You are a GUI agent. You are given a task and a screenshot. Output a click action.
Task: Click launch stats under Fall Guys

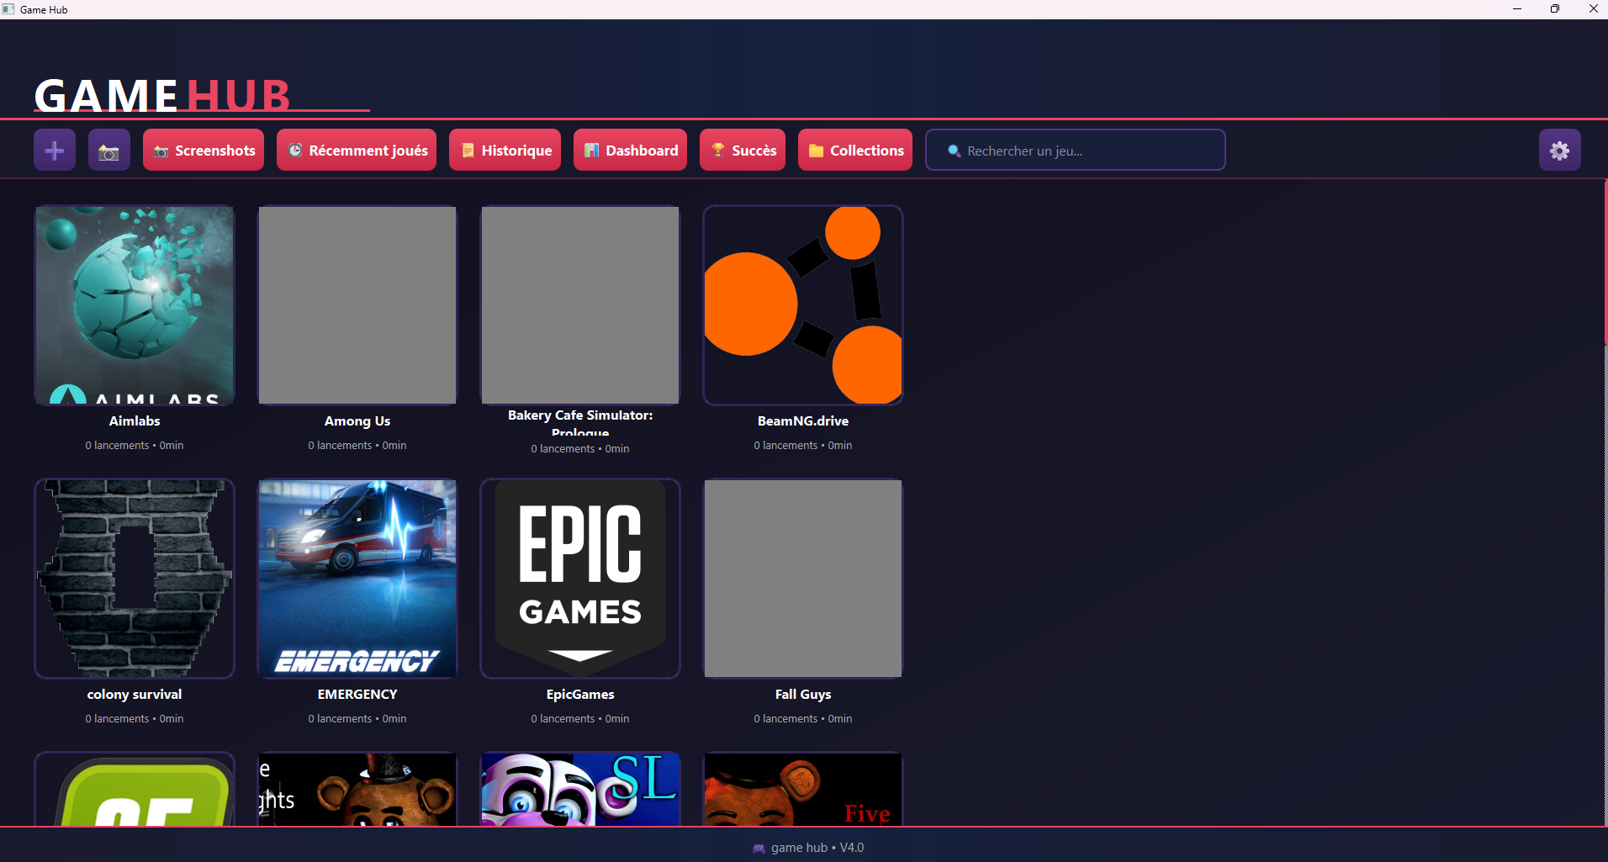(x=803, y=719)
